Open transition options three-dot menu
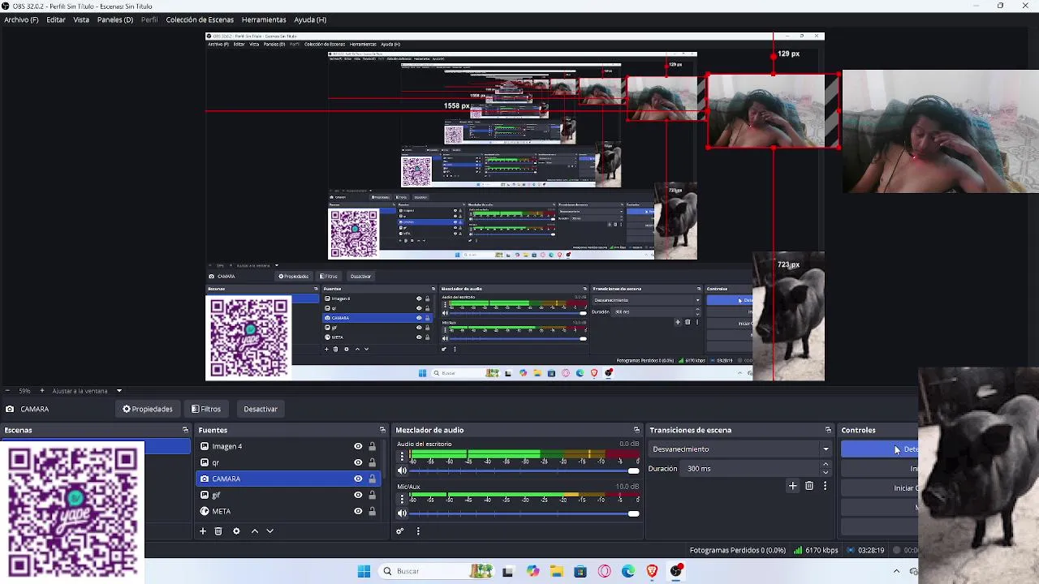This screenshot has height=584, width=1039. [x=825, y=486]
